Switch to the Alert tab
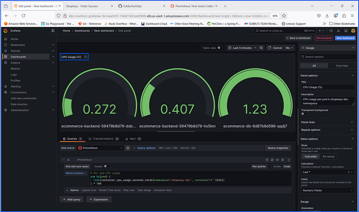Viewport: 359px width, 212px height. coord(133,138)
